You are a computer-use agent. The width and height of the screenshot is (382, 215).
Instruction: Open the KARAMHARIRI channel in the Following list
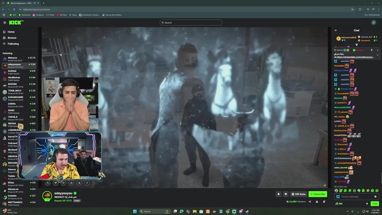19,99
